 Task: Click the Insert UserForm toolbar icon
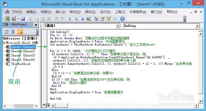coord(14,19)
